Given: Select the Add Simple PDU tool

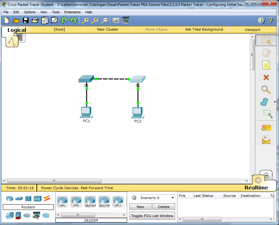Looking at the screenshot, I should 266,128.
